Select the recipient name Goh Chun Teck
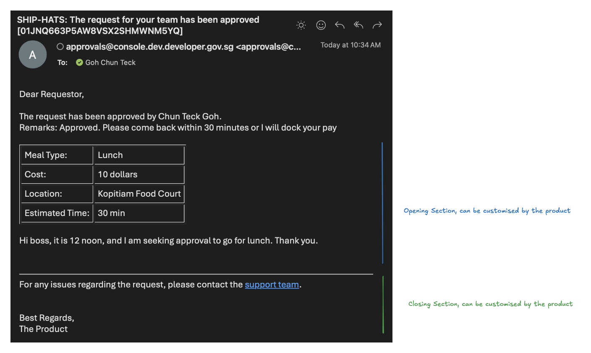This screenshot has width=591, height=353. (x=110, y=62)
